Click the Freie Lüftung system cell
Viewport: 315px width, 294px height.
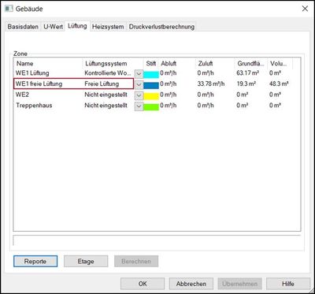pyautogui.click(x=102, y=84)
